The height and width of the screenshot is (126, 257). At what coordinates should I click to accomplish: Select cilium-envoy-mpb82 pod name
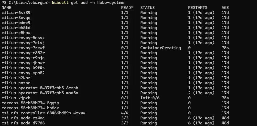pyautogui.click(x=23, y=73)
